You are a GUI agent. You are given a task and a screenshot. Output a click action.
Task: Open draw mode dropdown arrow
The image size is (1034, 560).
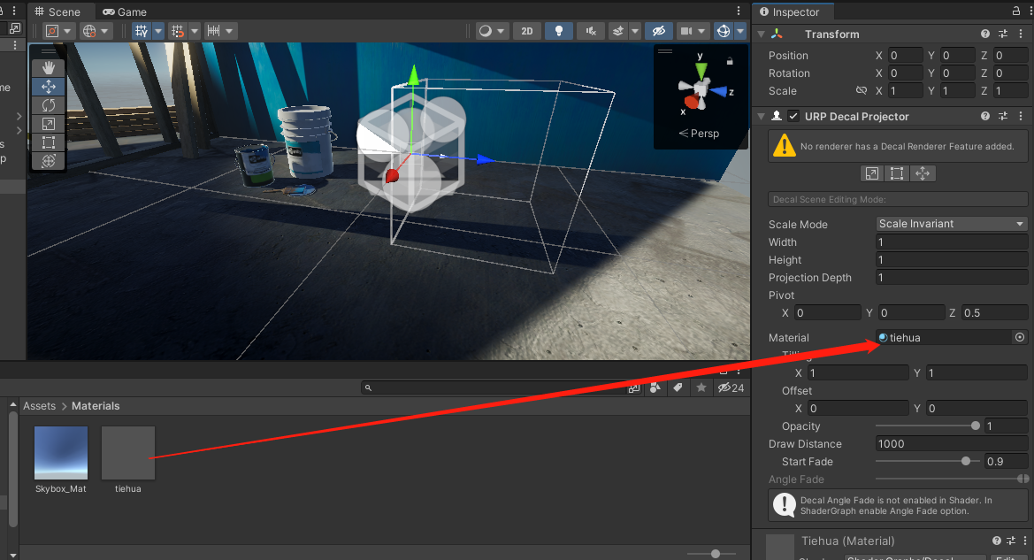pyautogui.click(x=502, y=31)
